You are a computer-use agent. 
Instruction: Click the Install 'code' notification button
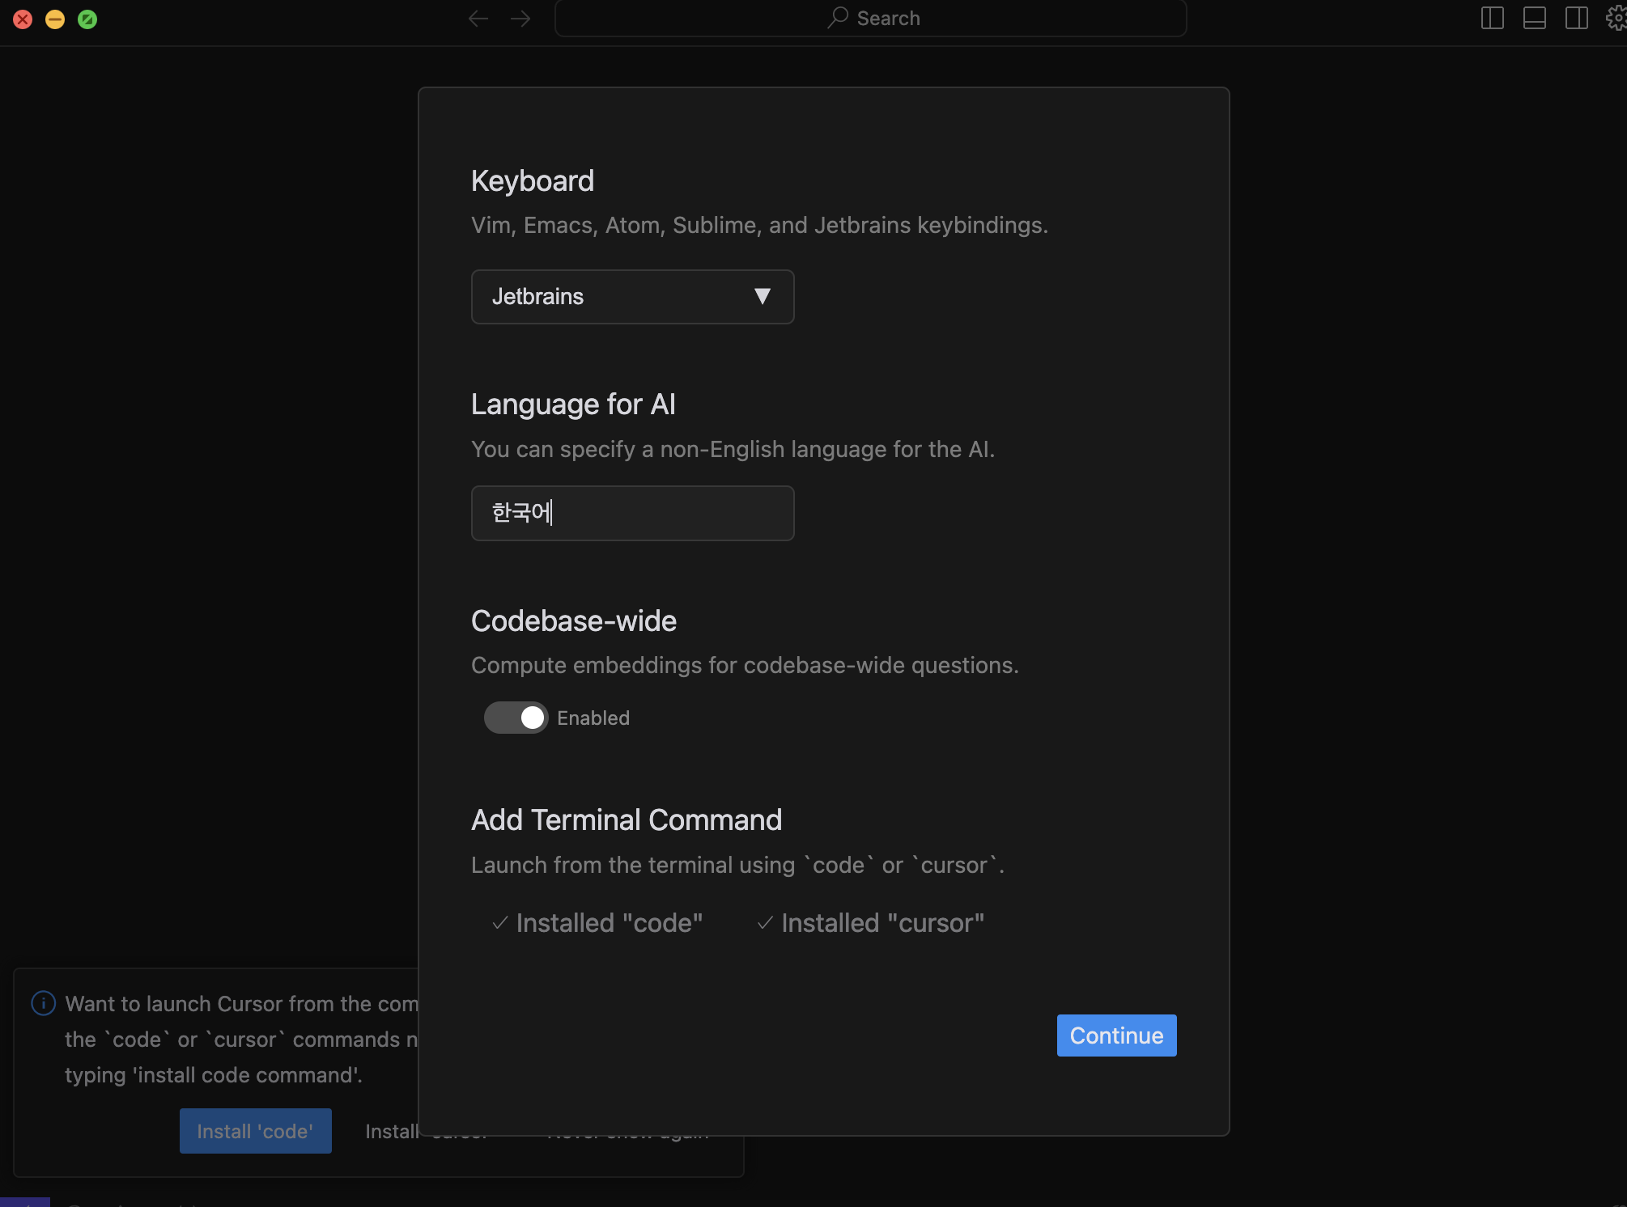coord(255,1131)
